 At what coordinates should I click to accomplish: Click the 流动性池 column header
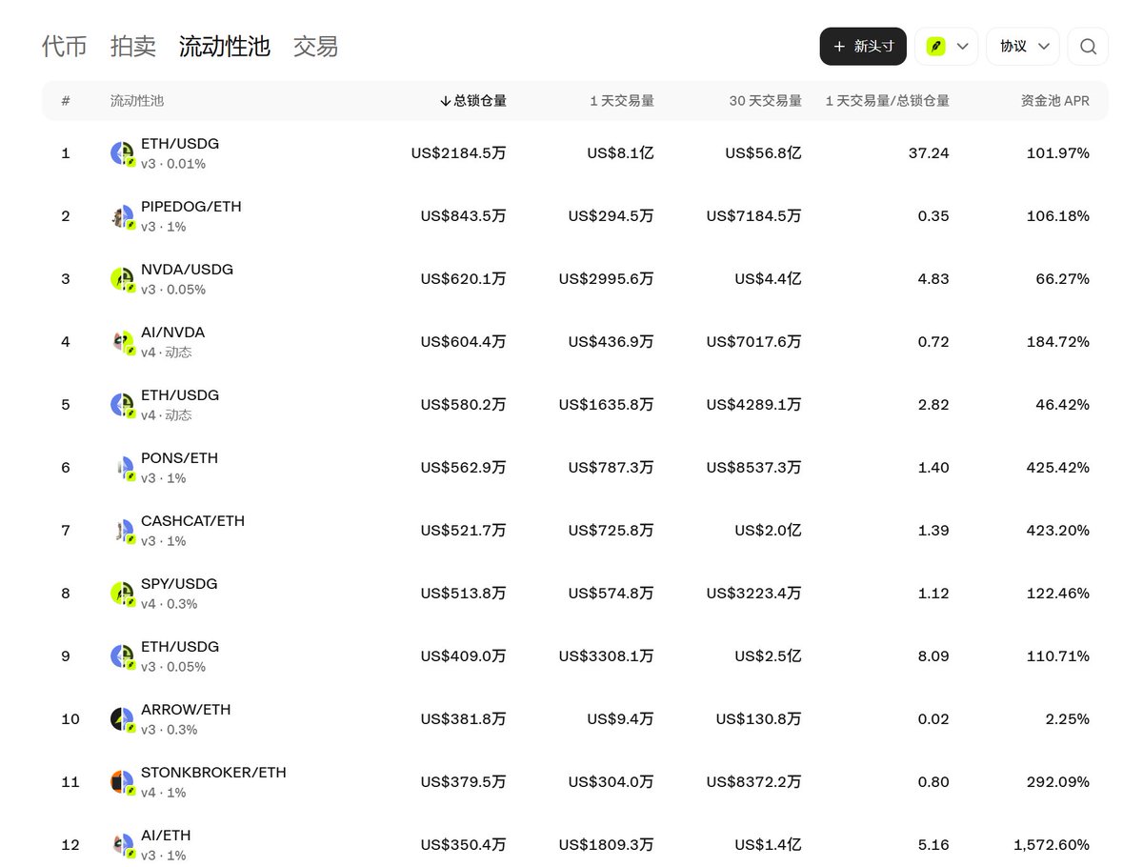tap(137, 101)
